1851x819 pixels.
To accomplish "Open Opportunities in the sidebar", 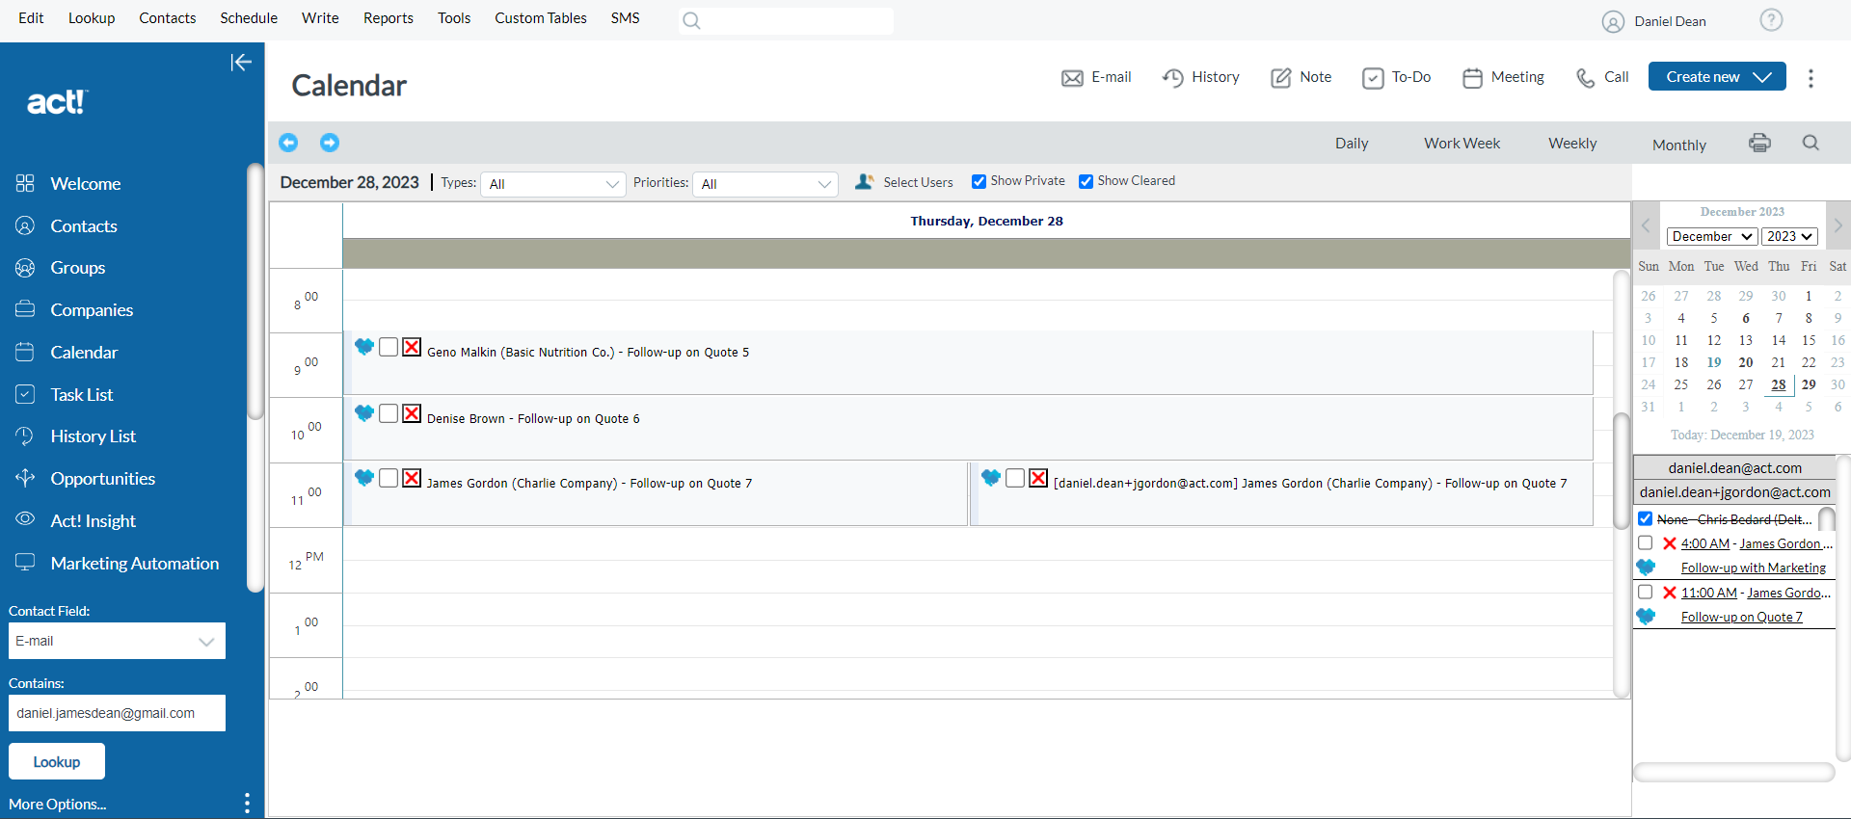I will tap(102, 479).
